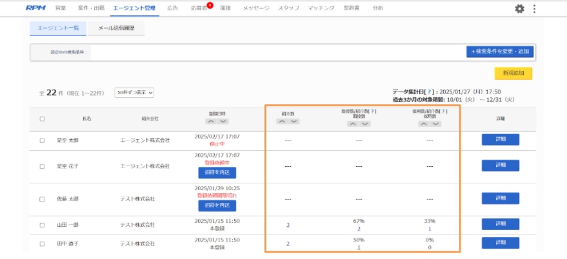This screenshot has width=567, height=259.
Task: Click the RPM logo
Action: pos(35,8)
